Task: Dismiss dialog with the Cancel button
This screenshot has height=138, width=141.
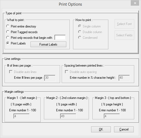Action: tap(124, 129)
